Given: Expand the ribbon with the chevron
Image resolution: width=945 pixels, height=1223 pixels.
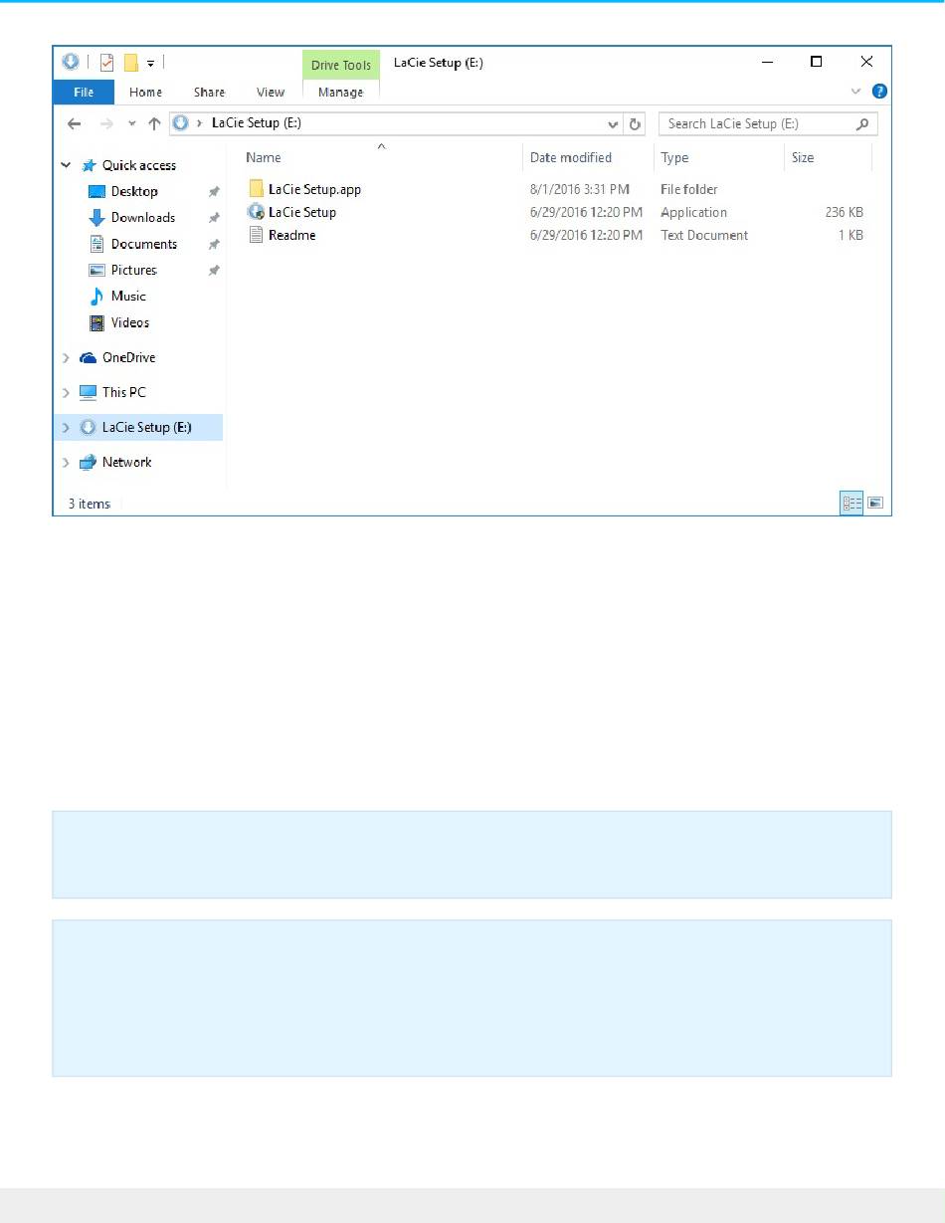Looking at the screenshot, I should (x=855, y=92).
